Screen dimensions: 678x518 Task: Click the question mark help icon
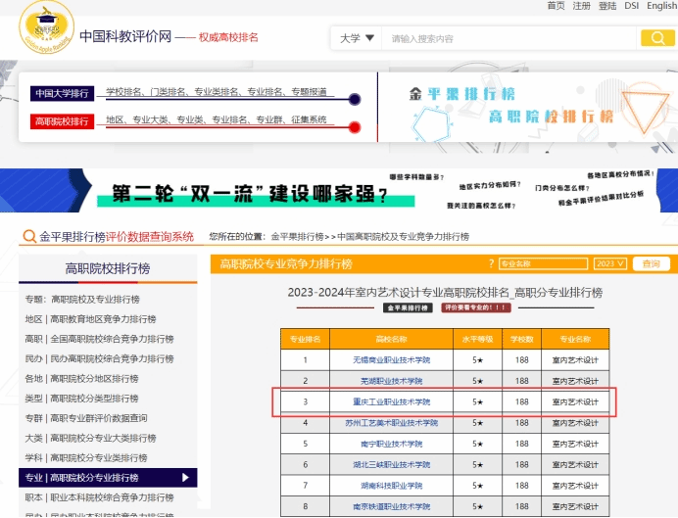point(490,264)
